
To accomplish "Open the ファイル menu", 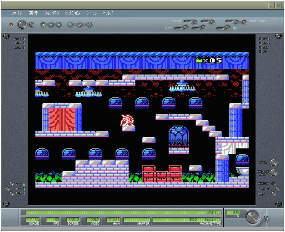I will click(17, 13).
